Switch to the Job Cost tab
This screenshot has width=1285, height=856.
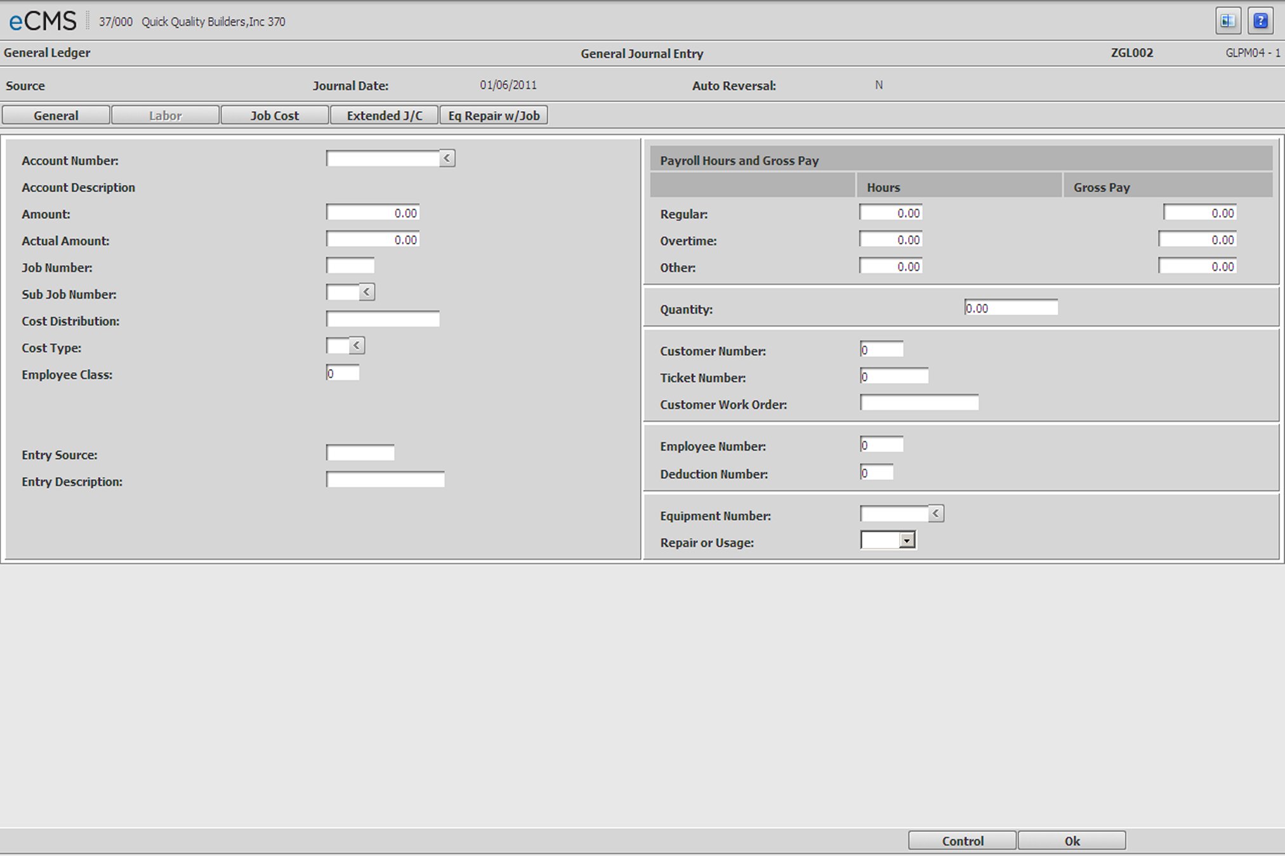point(274,115)
